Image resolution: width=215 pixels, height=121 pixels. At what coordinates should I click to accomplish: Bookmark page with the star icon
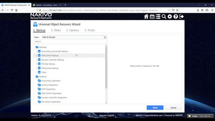click(177, 10)
